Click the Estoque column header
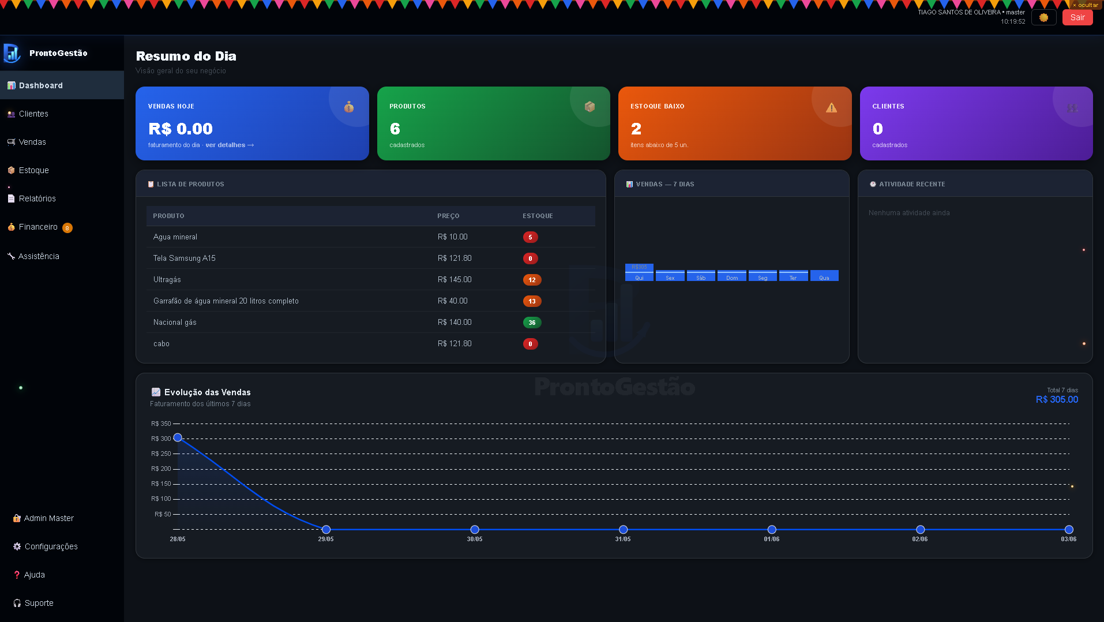 538,216
